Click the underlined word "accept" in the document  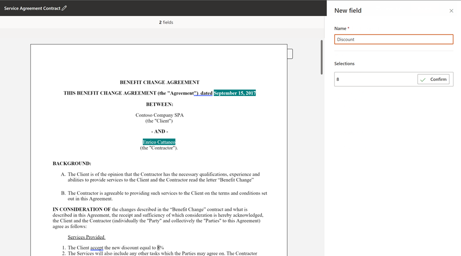click(96, 247)
